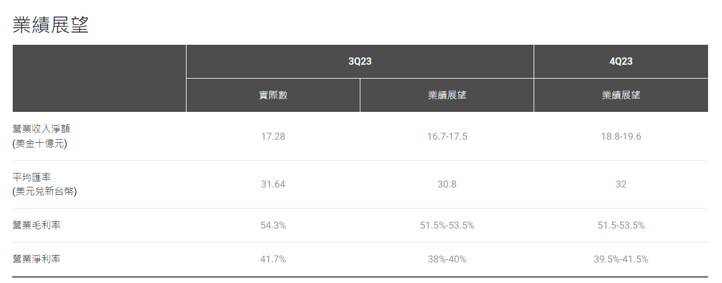722x283 pixels.
Task: Click the 業績展望 page heading
Action: click(51, 25)
